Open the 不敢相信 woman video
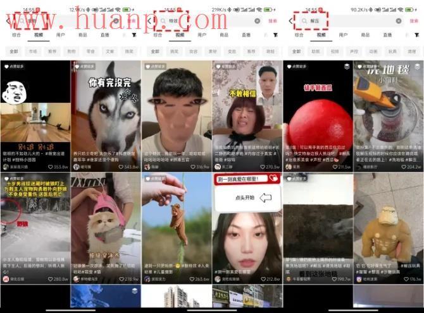 coord(247,116)
